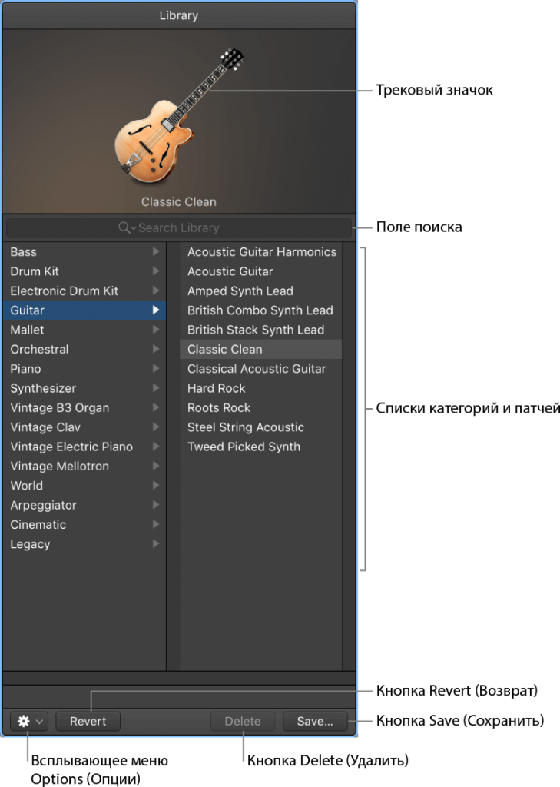Select the Vintage Clav category
The height and width of the screenshot is (787, 560).
(x=84, y=427)
